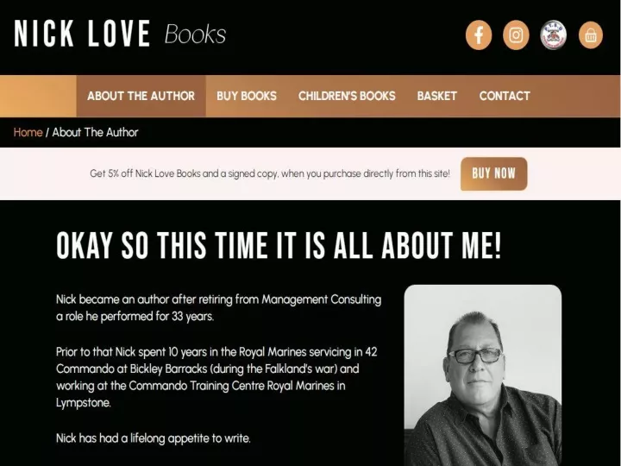Click the 5% off promo banner text
The height and width of the screenshot is (466, 621).
(270, 173)
